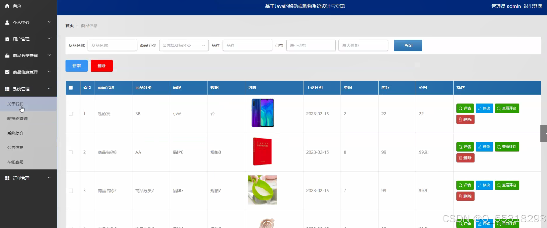This screenshot has height=228, width=547.
Task: Click the grid icon beside 系统管理
Action: [x=7, y=89]
